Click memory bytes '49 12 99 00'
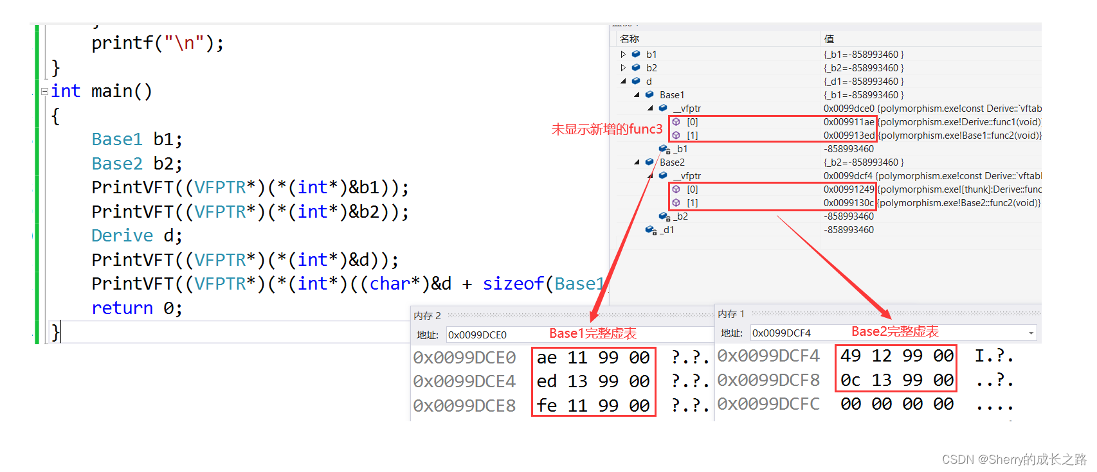1097x472 pixels. 897,356
